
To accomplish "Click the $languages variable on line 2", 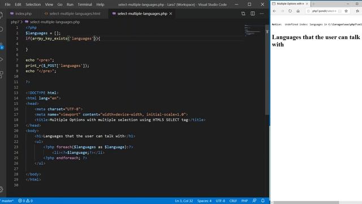I will [x=36, y=33].
